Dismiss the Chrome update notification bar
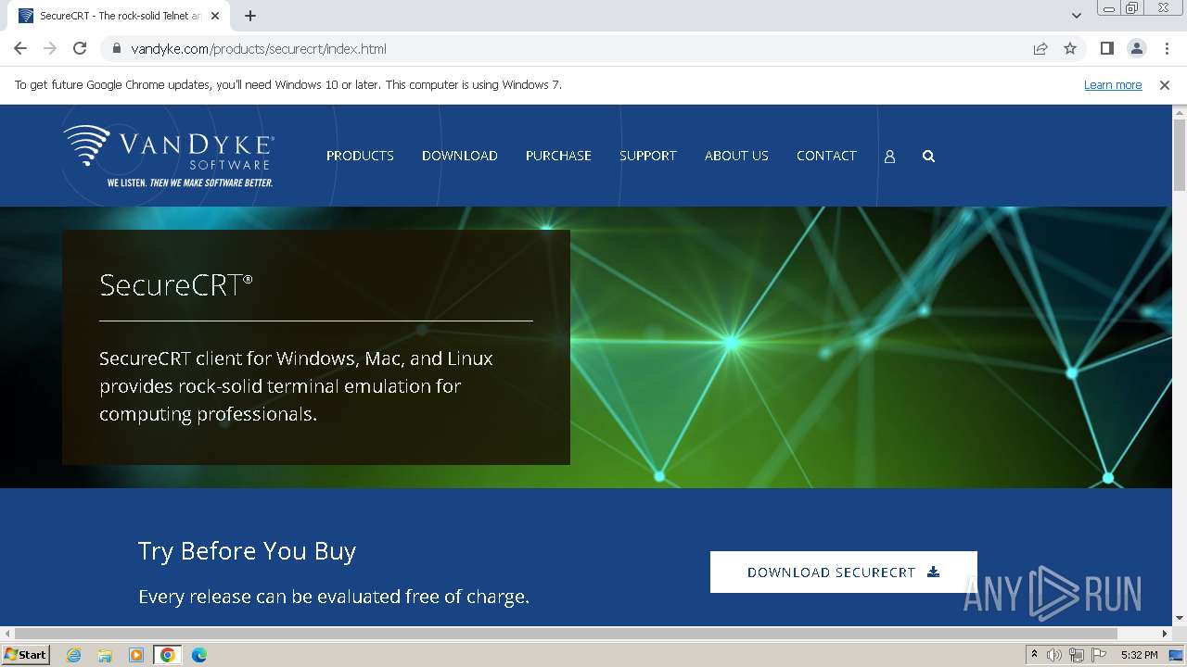The width and height of the screenshot is (1187, 667). point(1165,84)
